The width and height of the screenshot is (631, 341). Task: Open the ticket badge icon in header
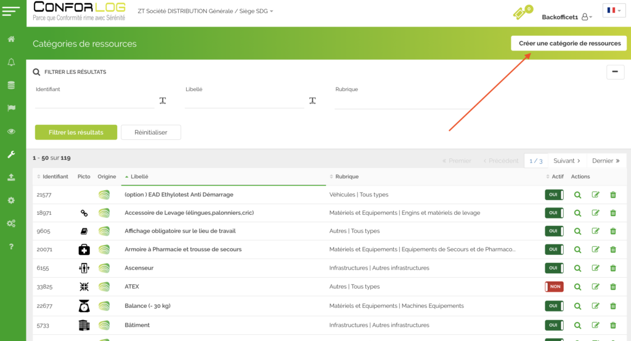tap(521, 12)
